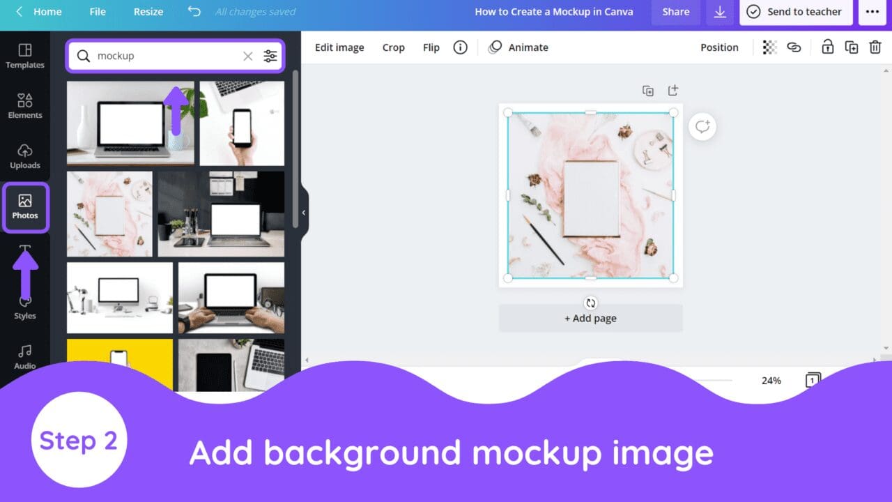This screenshot has height=502, width=892.
Task: Toggle the search filters on mockup results
Action: point(270,56)
